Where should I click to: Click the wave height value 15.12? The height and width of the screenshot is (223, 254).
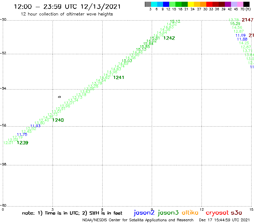175,21
